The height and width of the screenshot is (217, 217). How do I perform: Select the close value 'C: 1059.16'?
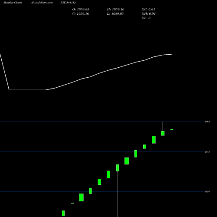[81, 14]
